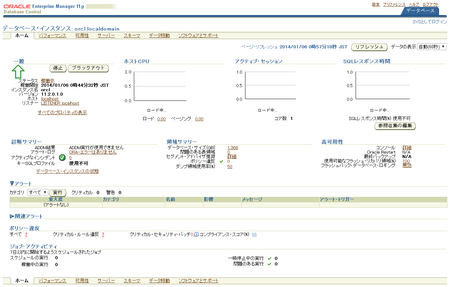The width and height of the screenshot is (450, 287).
Task: Click the green check icon beside active incidents
Action: point(62,158)
